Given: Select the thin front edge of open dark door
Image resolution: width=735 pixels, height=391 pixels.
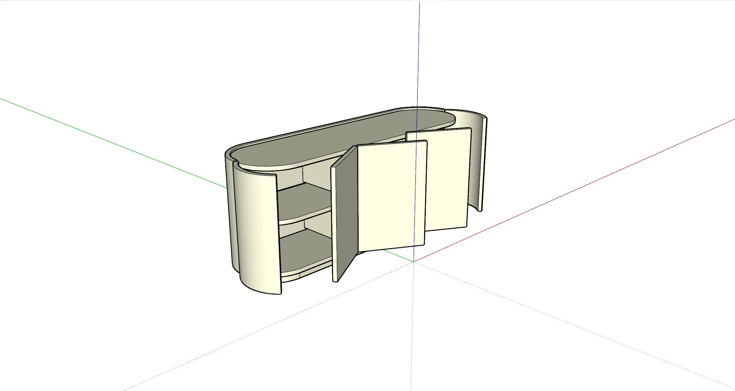Looking at the screenshot, I should [334, 224].
